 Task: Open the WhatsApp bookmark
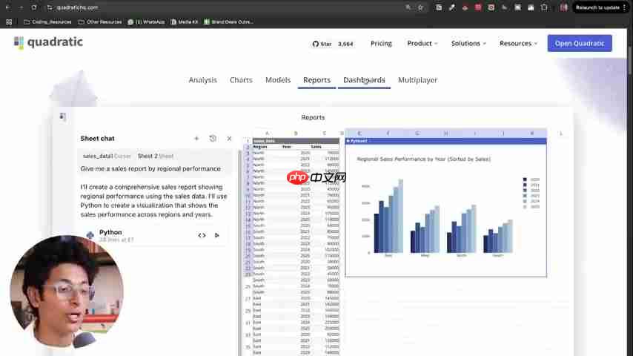point(146,22)
